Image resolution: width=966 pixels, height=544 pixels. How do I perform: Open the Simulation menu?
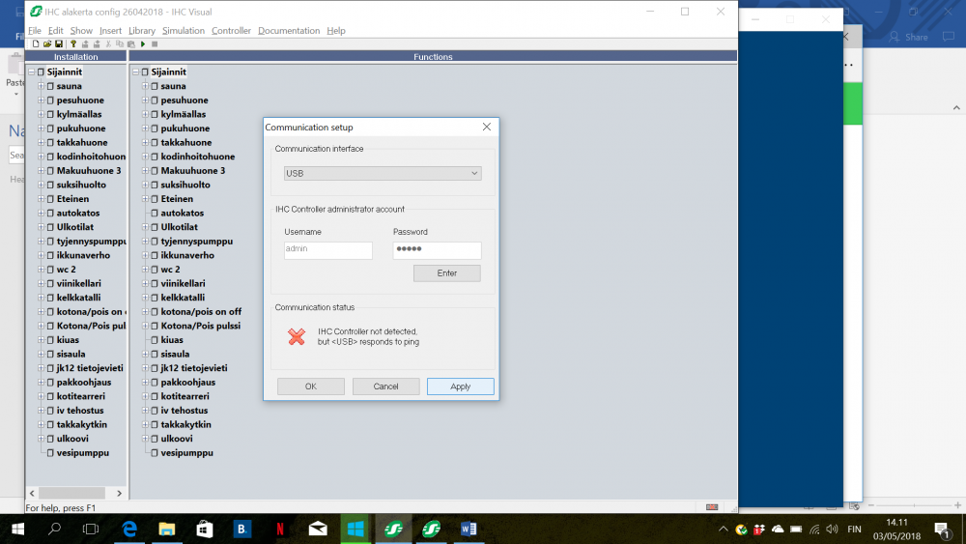coord(184,31)
